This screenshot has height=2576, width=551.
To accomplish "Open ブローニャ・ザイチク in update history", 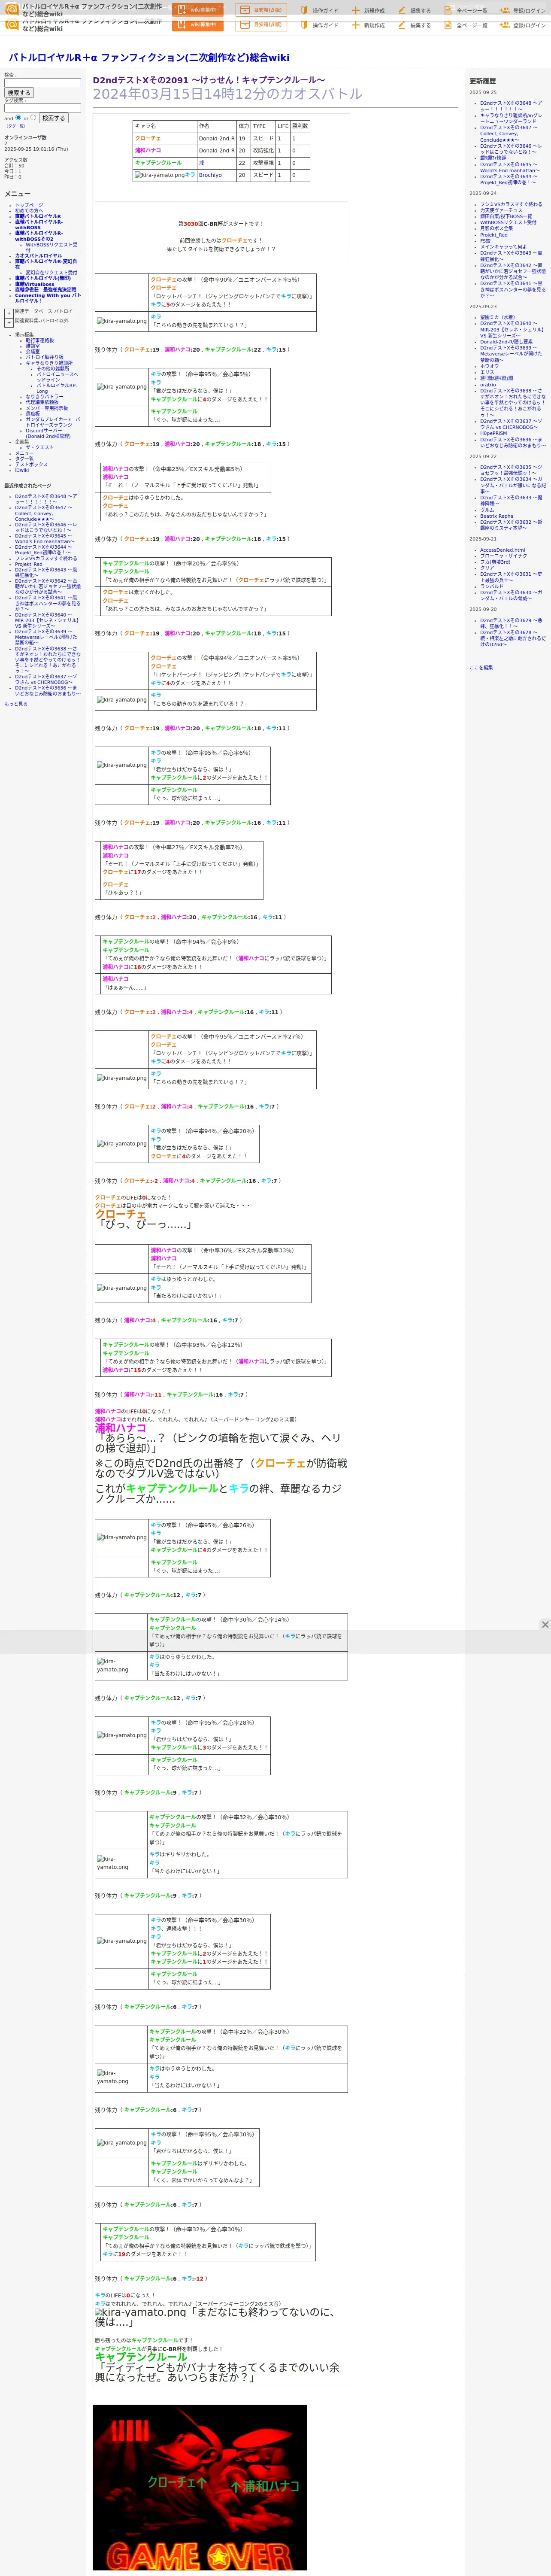I will click(x=504, y=556).
